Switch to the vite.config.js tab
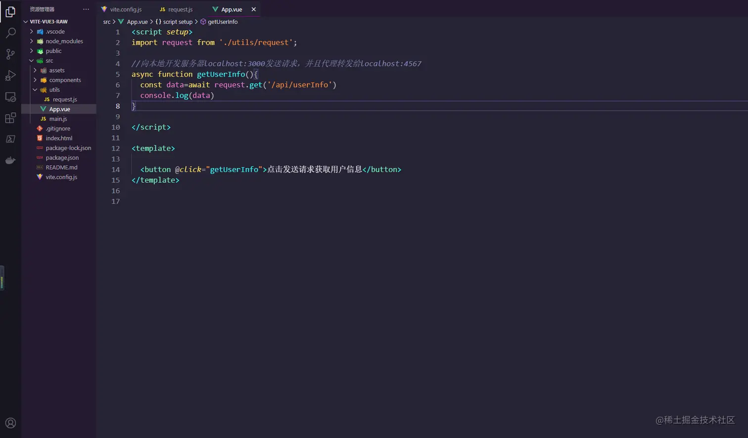This screenshot has width=748, height=438. [x=126, y=9]
